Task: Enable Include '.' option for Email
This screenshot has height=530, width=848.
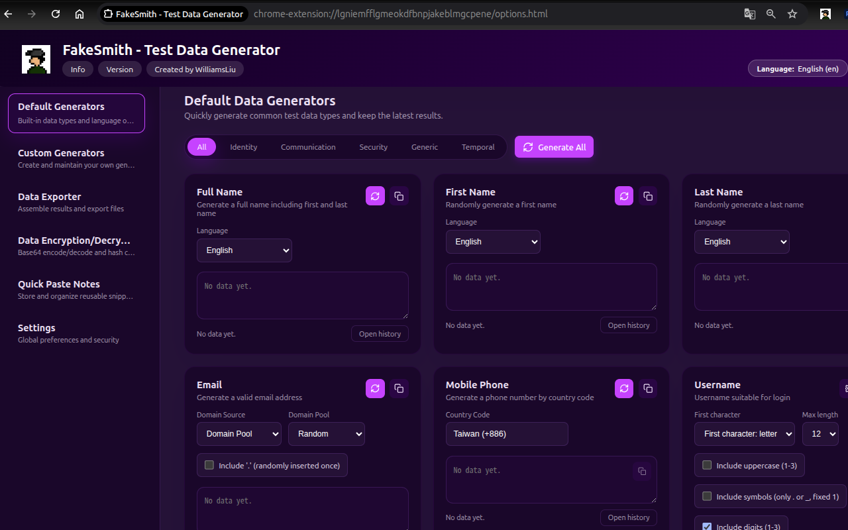Action: click(209, 465)
